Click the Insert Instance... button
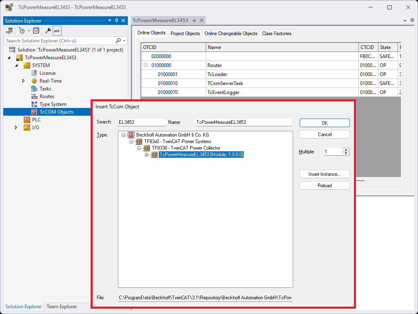Screen dimensions: 418x314 [325, 174]
